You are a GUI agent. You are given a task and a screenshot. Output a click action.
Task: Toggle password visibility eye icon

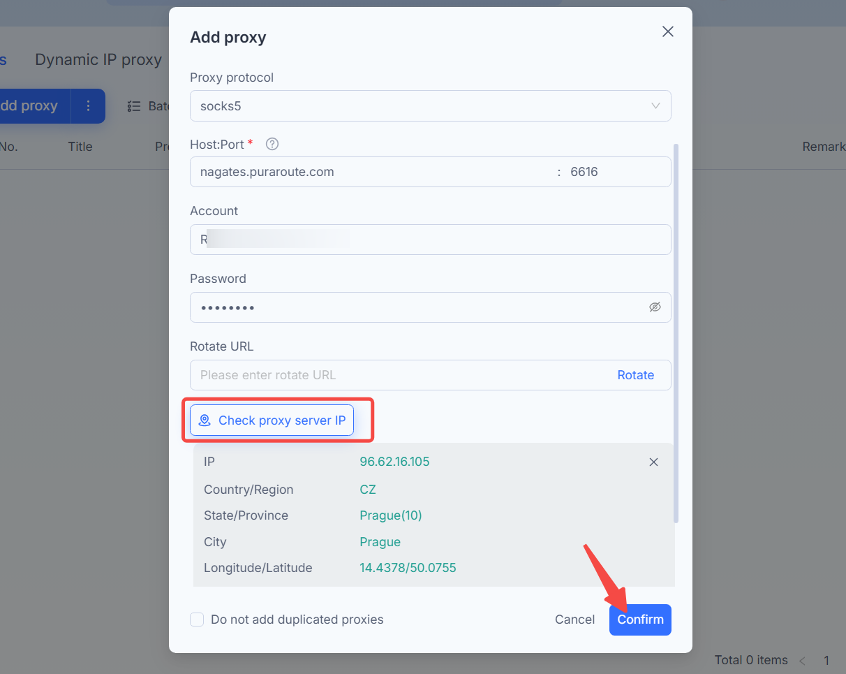[x=655, y=307]
